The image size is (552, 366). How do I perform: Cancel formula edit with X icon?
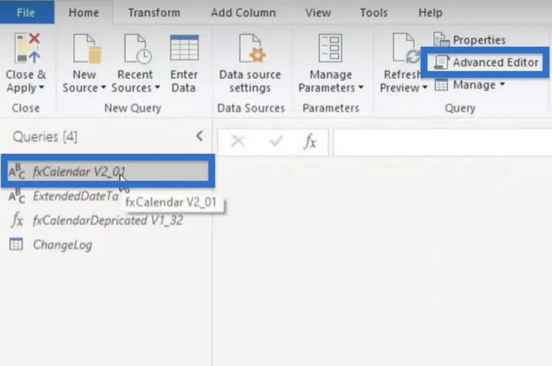pyautogui.click(x=237, y=142)
